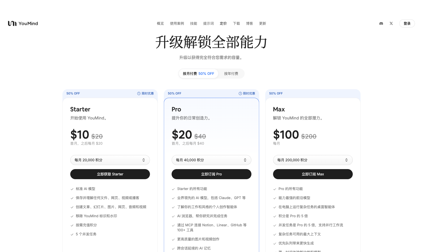Image resolution: width=423 pixels, height=252 pixels.
Task: Click 限时优惠 text on Pro card
Action: 249,93
